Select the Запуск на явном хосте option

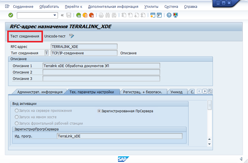17,117
